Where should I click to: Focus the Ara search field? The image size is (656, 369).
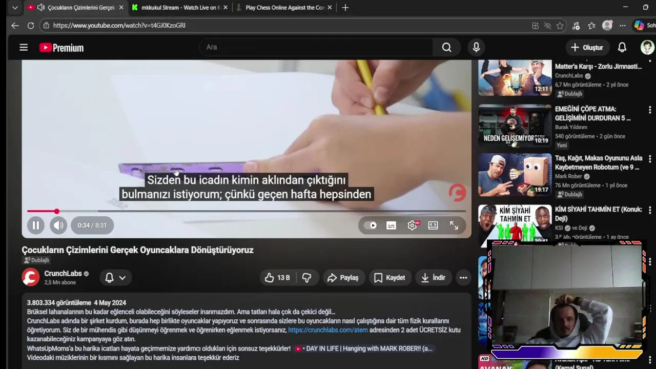tap(316, 47)
